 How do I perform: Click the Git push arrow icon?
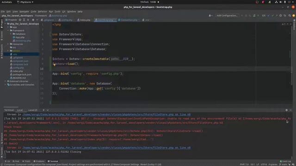[277, 16]
